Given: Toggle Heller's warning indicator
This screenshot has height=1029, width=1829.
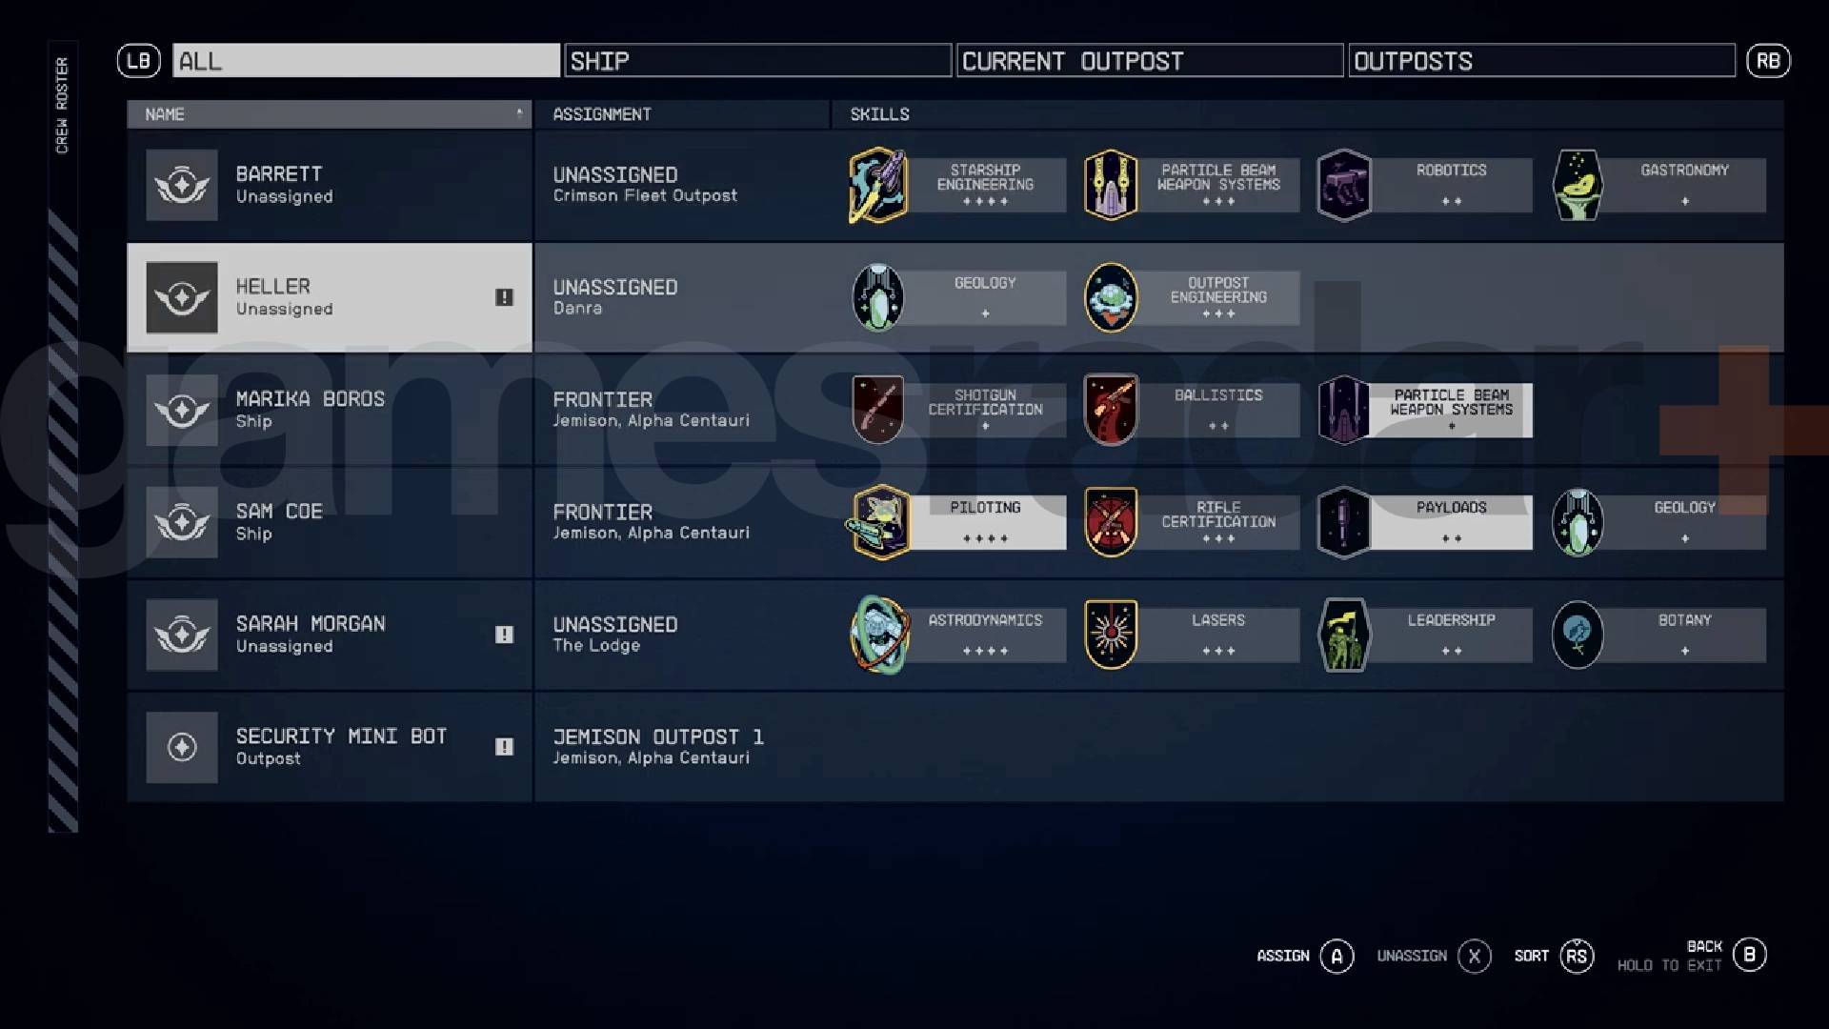Looking at the screenshot, I should pos(502,296).
